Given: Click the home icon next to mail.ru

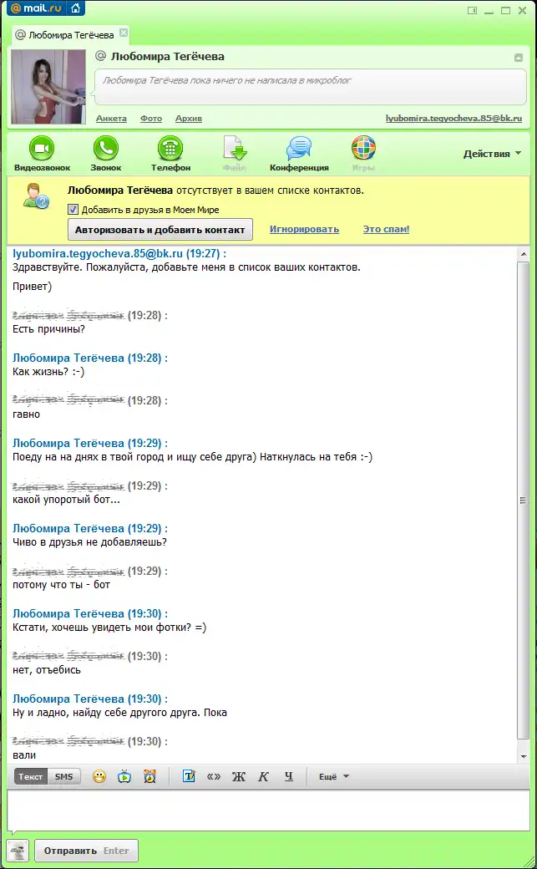Looking at the screenshot, I should [x=76, y=9].
